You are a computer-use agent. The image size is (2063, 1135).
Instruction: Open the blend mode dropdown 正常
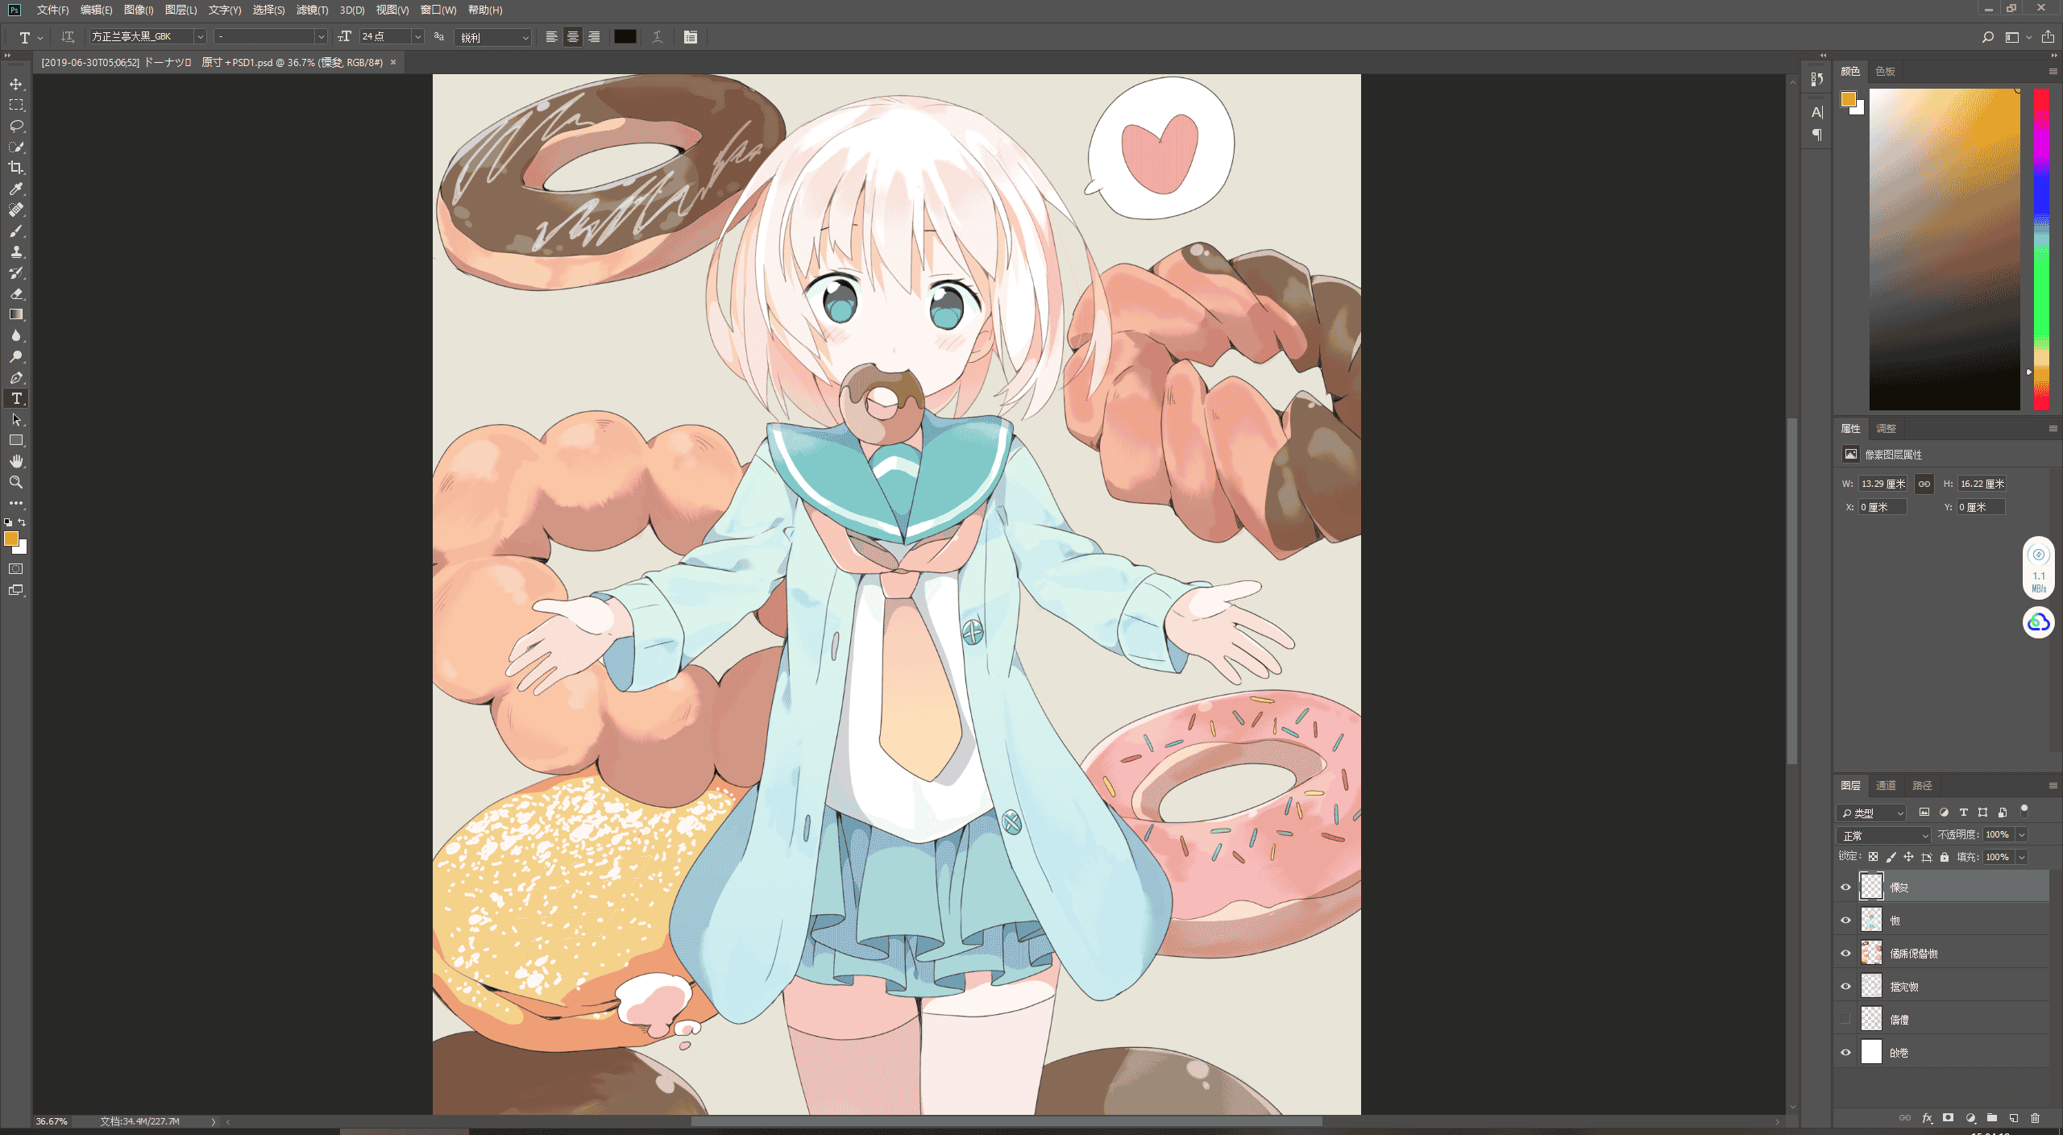point(1883,835)
